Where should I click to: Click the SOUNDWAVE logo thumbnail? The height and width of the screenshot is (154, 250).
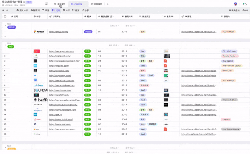(x=41, y=90)
